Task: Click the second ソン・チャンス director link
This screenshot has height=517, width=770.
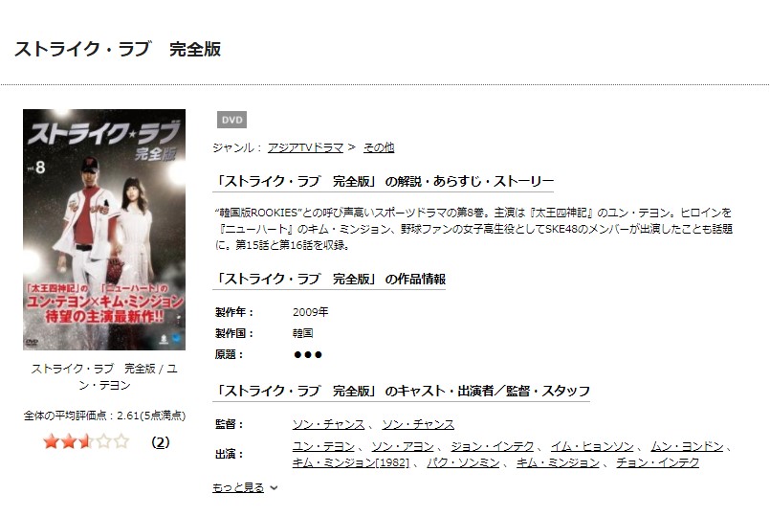Action: tap(418, 424)
